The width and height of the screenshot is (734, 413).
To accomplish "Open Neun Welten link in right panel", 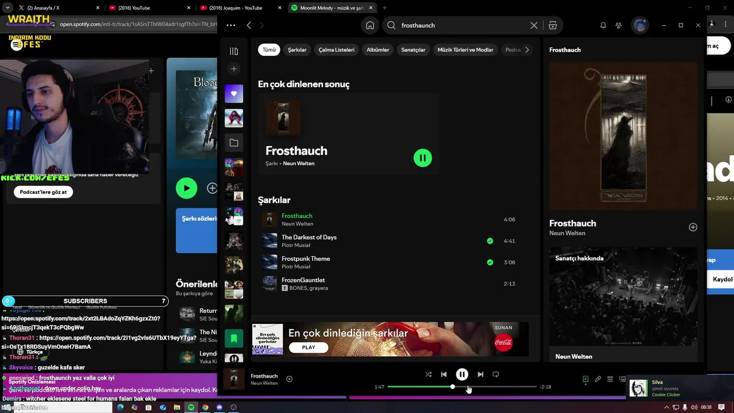I will 567,233.
